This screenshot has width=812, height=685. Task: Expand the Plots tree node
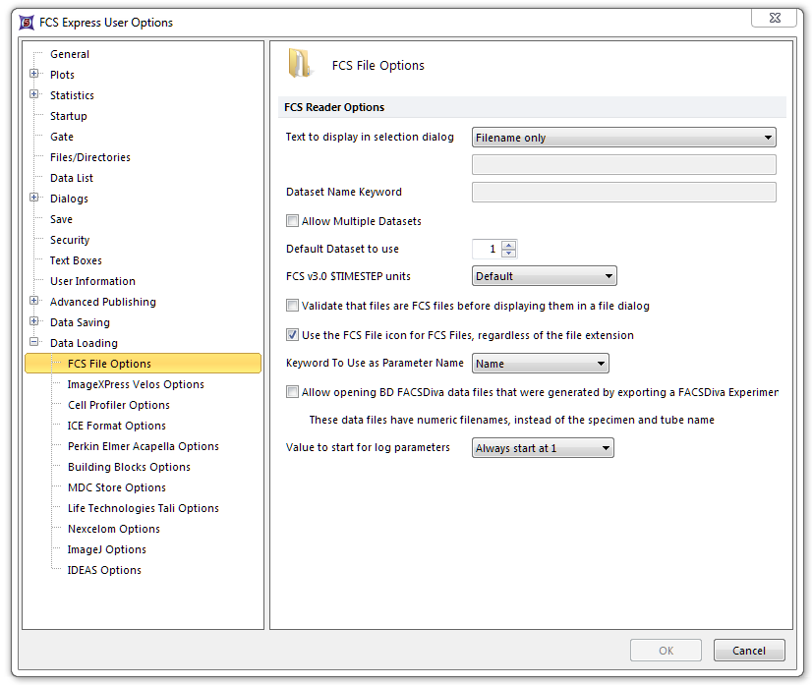(x=34, y=75)
